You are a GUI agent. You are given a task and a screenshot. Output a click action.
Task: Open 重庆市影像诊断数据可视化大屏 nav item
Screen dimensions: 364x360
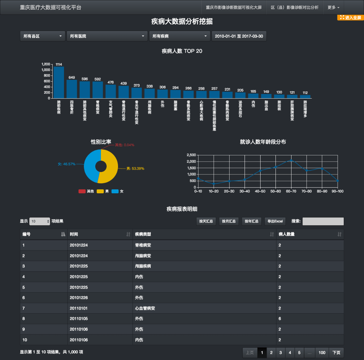pyautogui.click(x=234, y=7)
